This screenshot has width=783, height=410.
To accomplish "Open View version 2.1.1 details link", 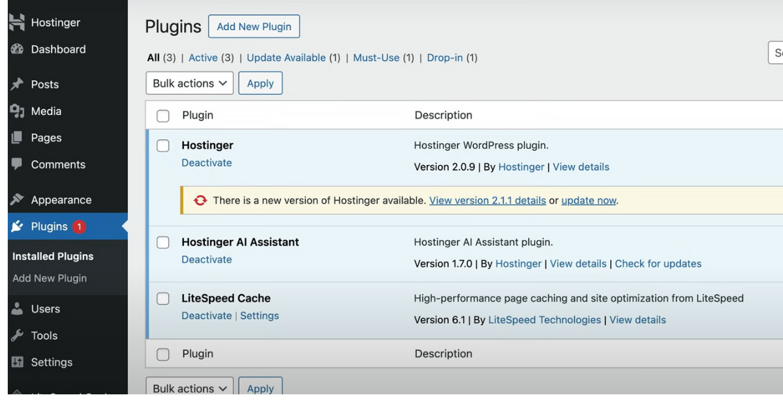I will click(x=487, y=200).
